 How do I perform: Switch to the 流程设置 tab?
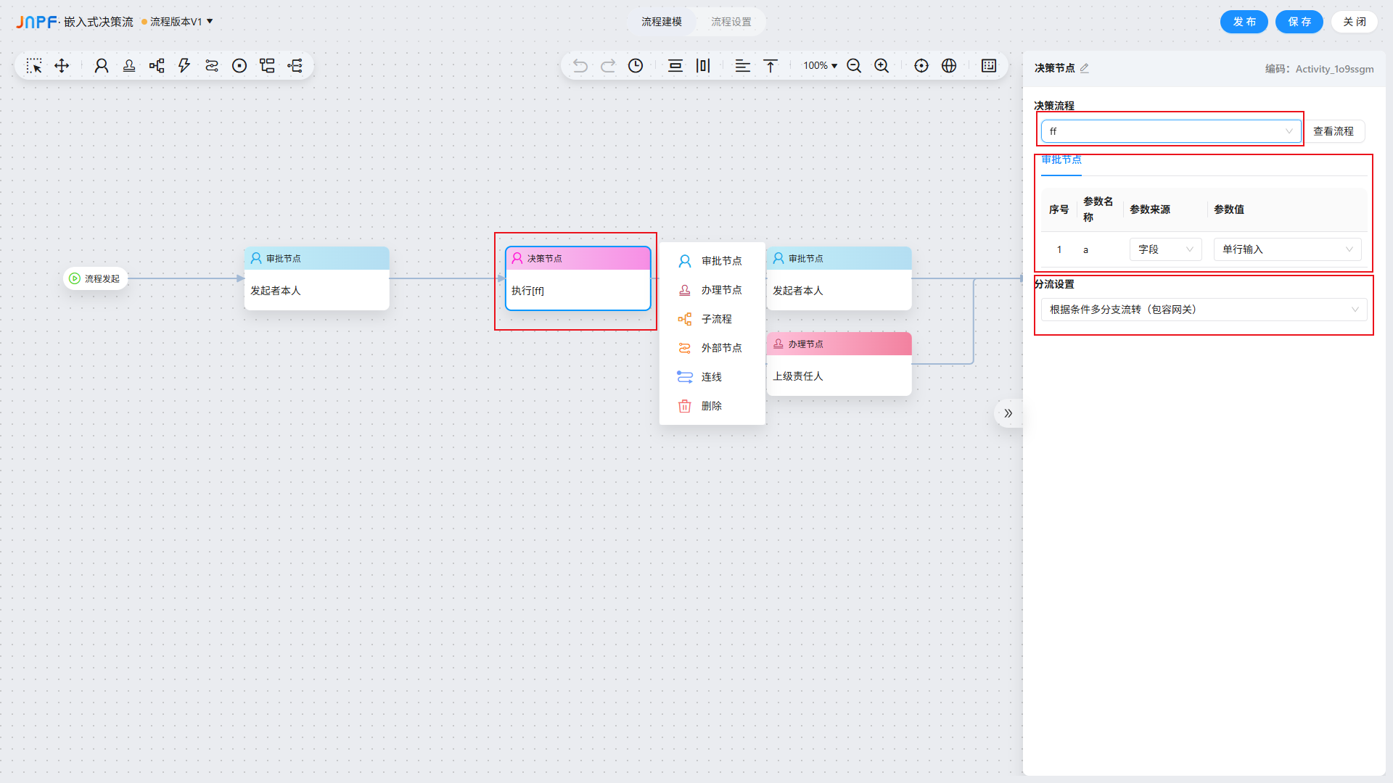(x=731, y=22)
